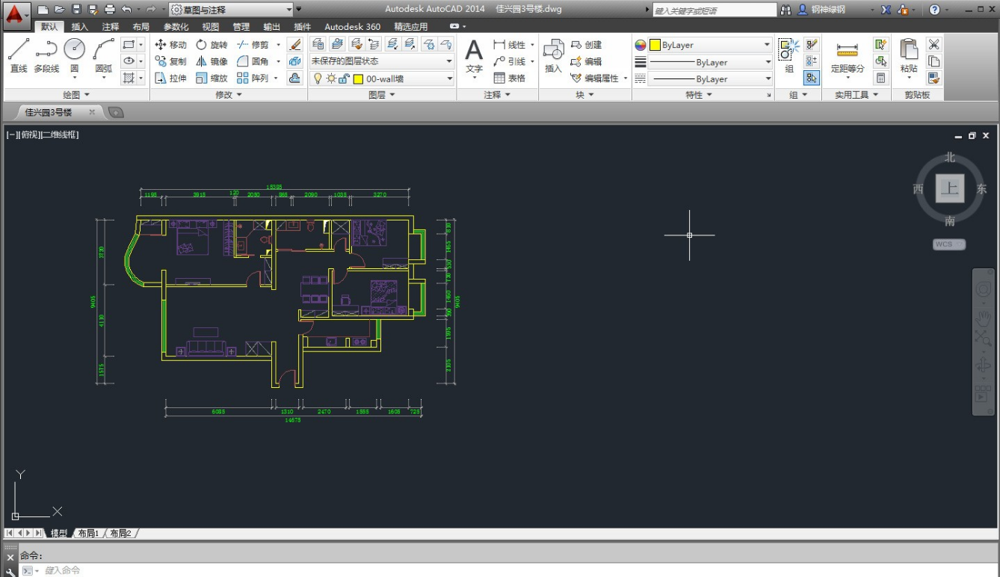Image resolution: width=1000 pixels, height=577 pixels.
Task: Activate the Circle (圆) tool
Action: (74, 56)
